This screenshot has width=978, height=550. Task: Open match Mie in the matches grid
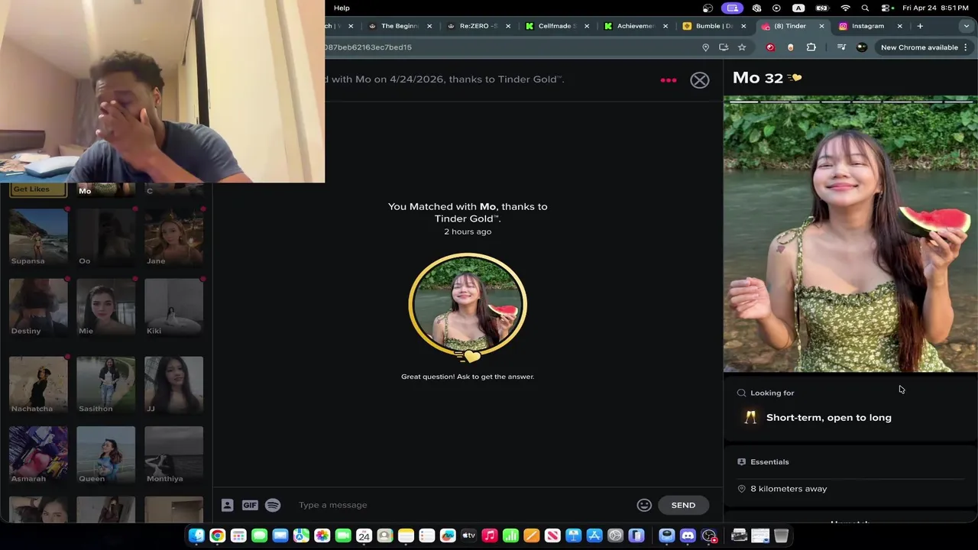pos(105,307)
